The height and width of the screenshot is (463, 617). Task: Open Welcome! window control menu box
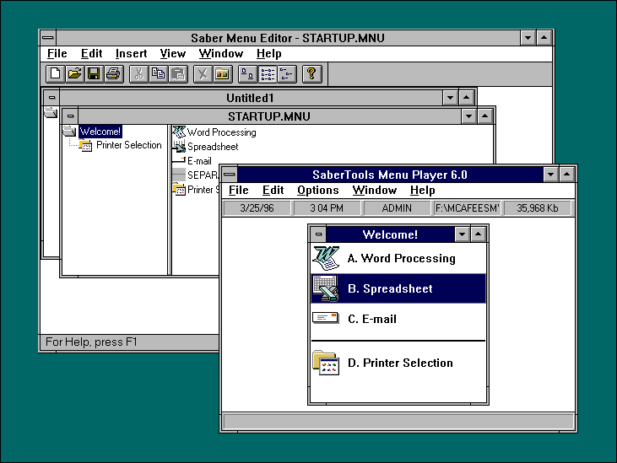tap(318, 234)
